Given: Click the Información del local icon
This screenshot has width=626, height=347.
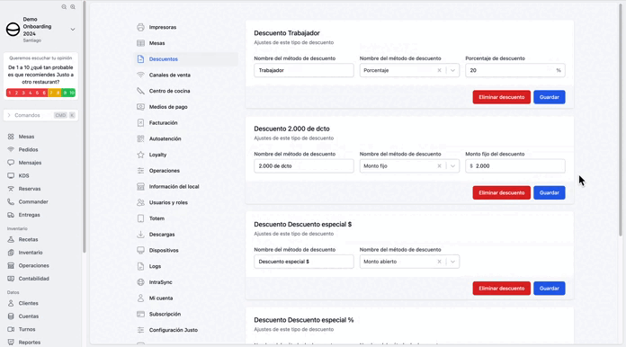Looking at the screenshot, I should pyautogui.click(x=140, y=187).
